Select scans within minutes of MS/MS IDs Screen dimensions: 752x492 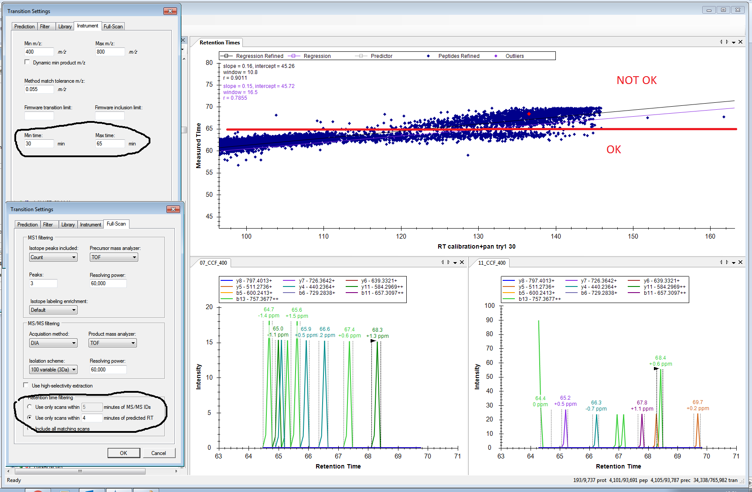pyautogui.click(x=30, y=407)
